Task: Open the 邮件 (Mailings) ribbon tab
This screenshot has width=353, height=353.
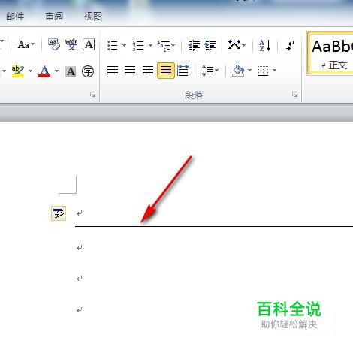Action: pyautogui.click(x=15, y=17)
